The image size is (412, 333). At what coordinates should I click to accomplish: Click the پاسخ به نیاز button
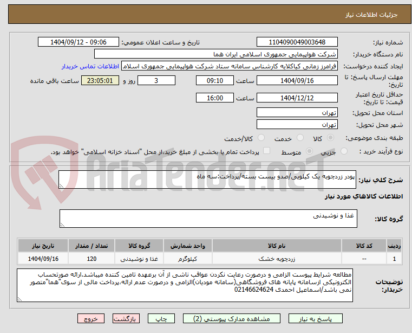tap(315, 318)
